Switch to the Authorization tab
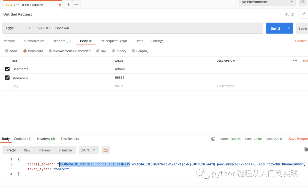 coord(34,41)
